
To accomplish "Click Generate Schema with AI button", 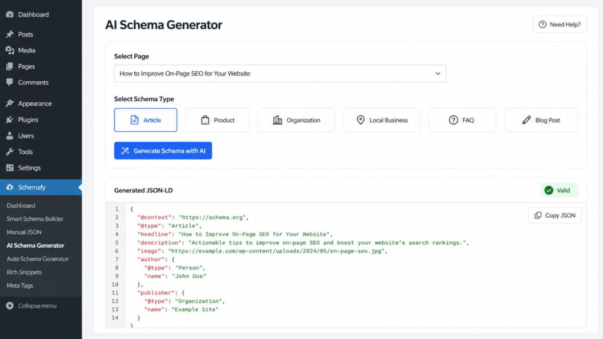I will click(x=163, y=151).
